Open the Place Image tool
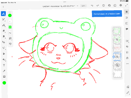The image size is (131, 98). coord(4,76)
